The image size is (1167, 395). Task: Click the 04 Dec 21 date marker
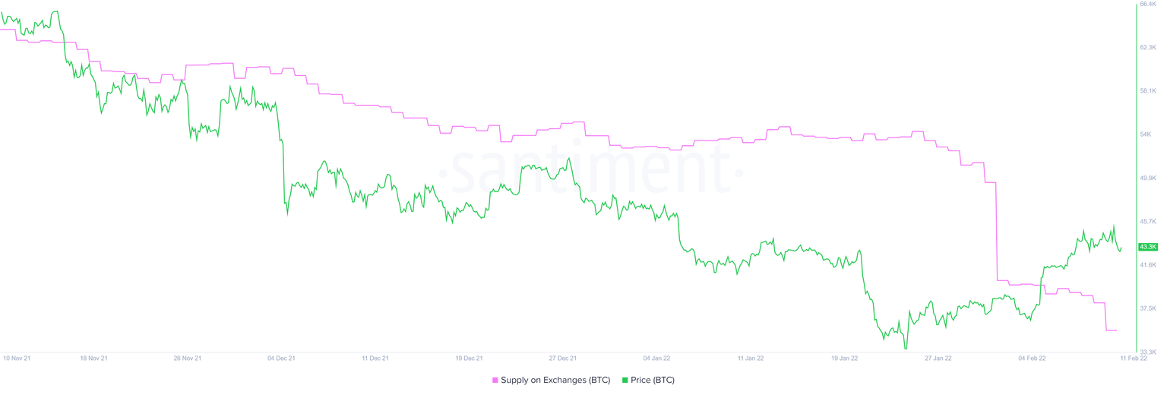coord(281,358)
